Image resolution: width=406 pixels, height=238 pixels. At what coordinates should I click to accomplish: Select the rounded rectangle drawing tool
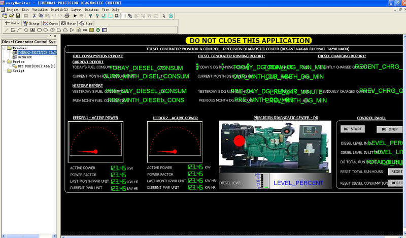[39, 30]
